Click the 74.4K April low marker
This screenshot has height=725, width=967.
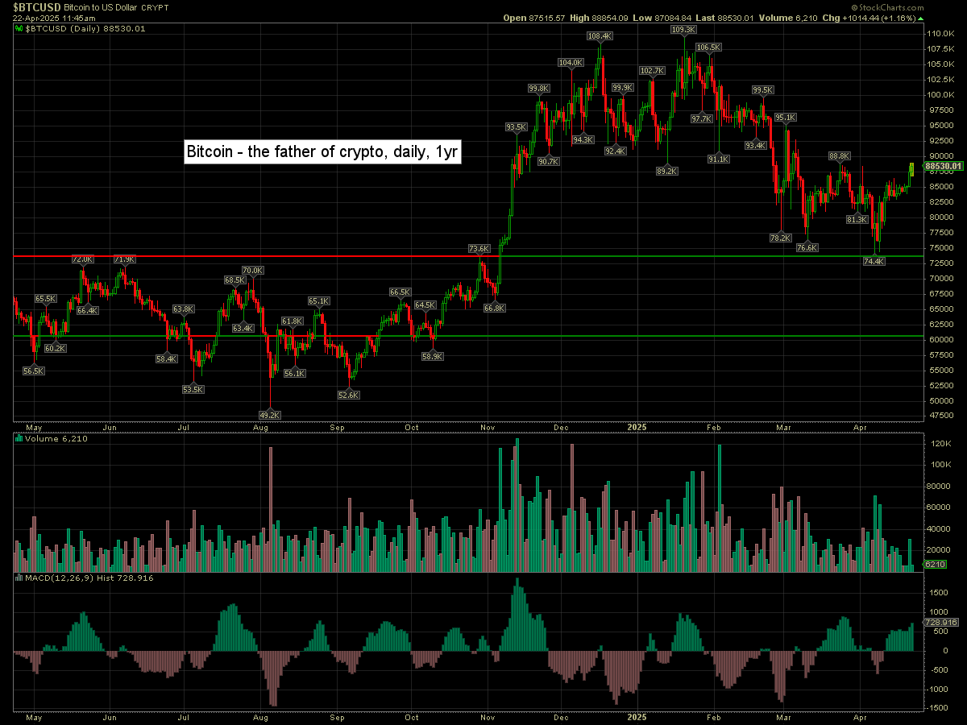tap(874, 262)
